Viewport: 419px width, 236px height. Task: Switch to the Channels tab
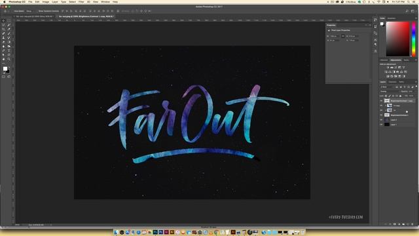[x=392, y=82]
